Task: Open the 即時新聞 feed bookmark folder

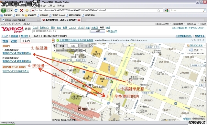Action: (30, 15)
